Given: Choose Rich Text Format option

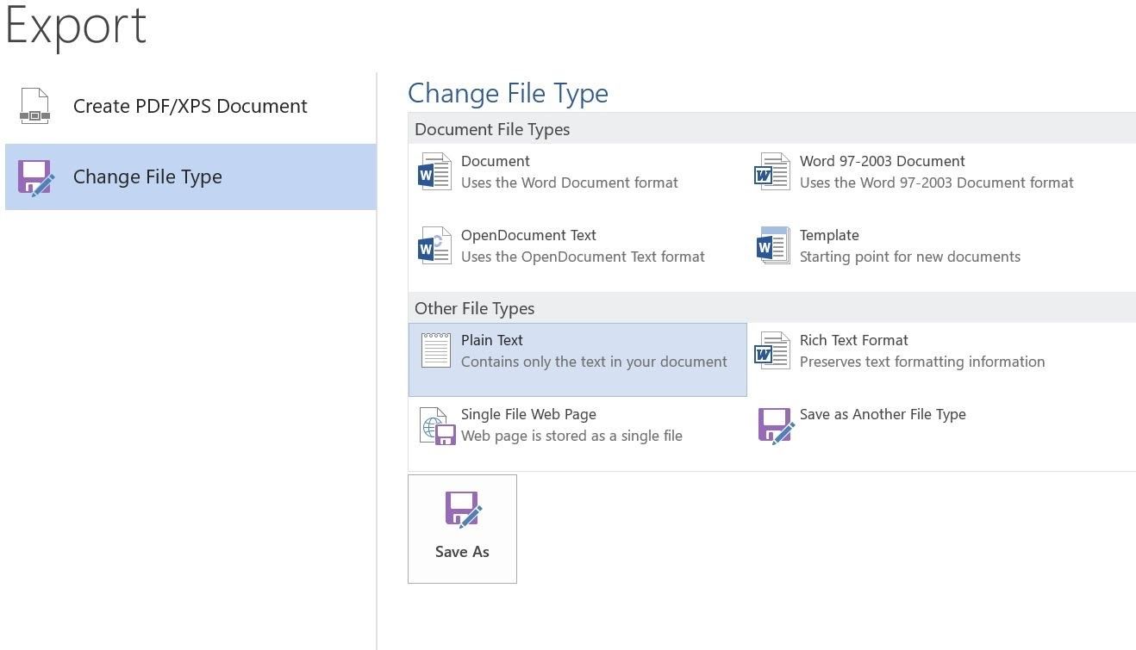Looking at the screenshot, I should [x=853, y=340].
